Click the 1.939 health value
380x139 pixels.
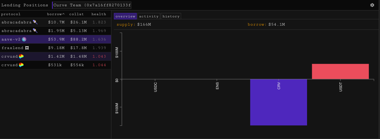click(x=99, y=48)
